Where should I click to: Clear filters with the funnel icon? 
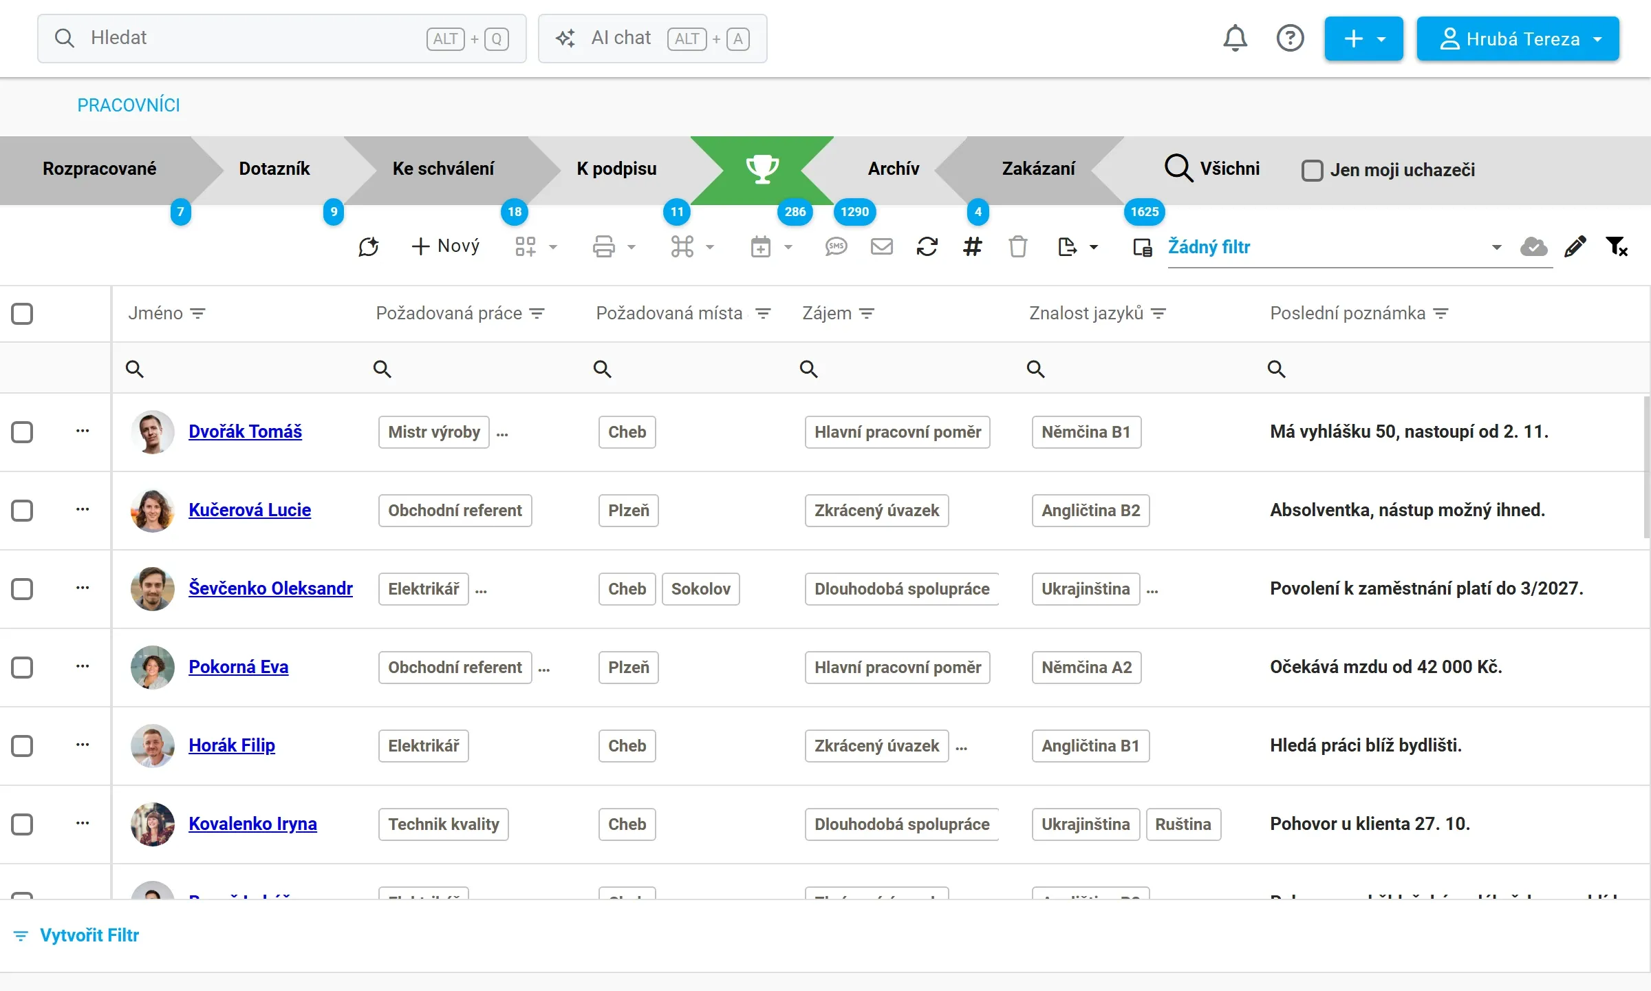coord(1617,246)
